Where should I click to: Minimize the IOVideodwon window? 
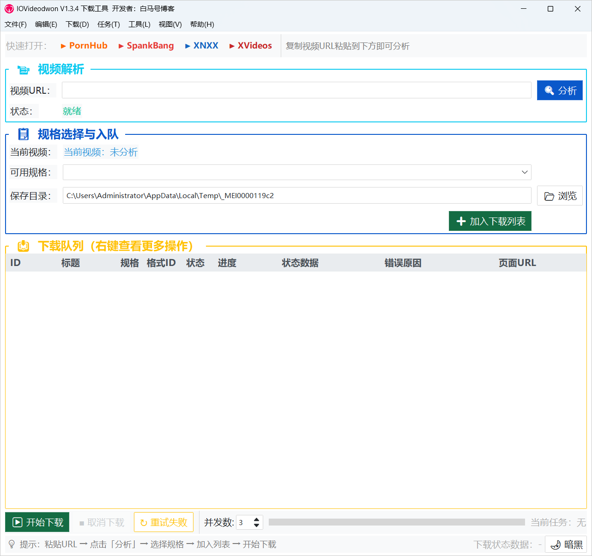coord(524,9)
